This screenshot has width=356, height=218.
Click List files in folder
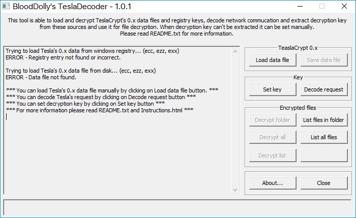click(x=324, y=120)
